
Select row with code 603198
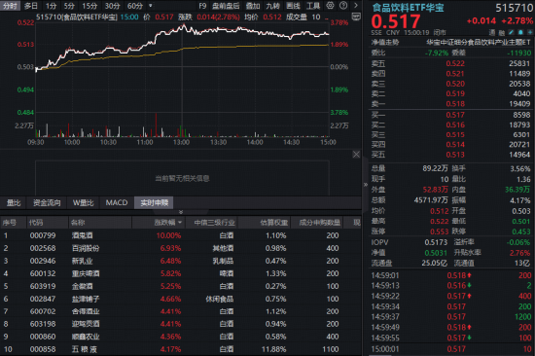coord(180,324)
